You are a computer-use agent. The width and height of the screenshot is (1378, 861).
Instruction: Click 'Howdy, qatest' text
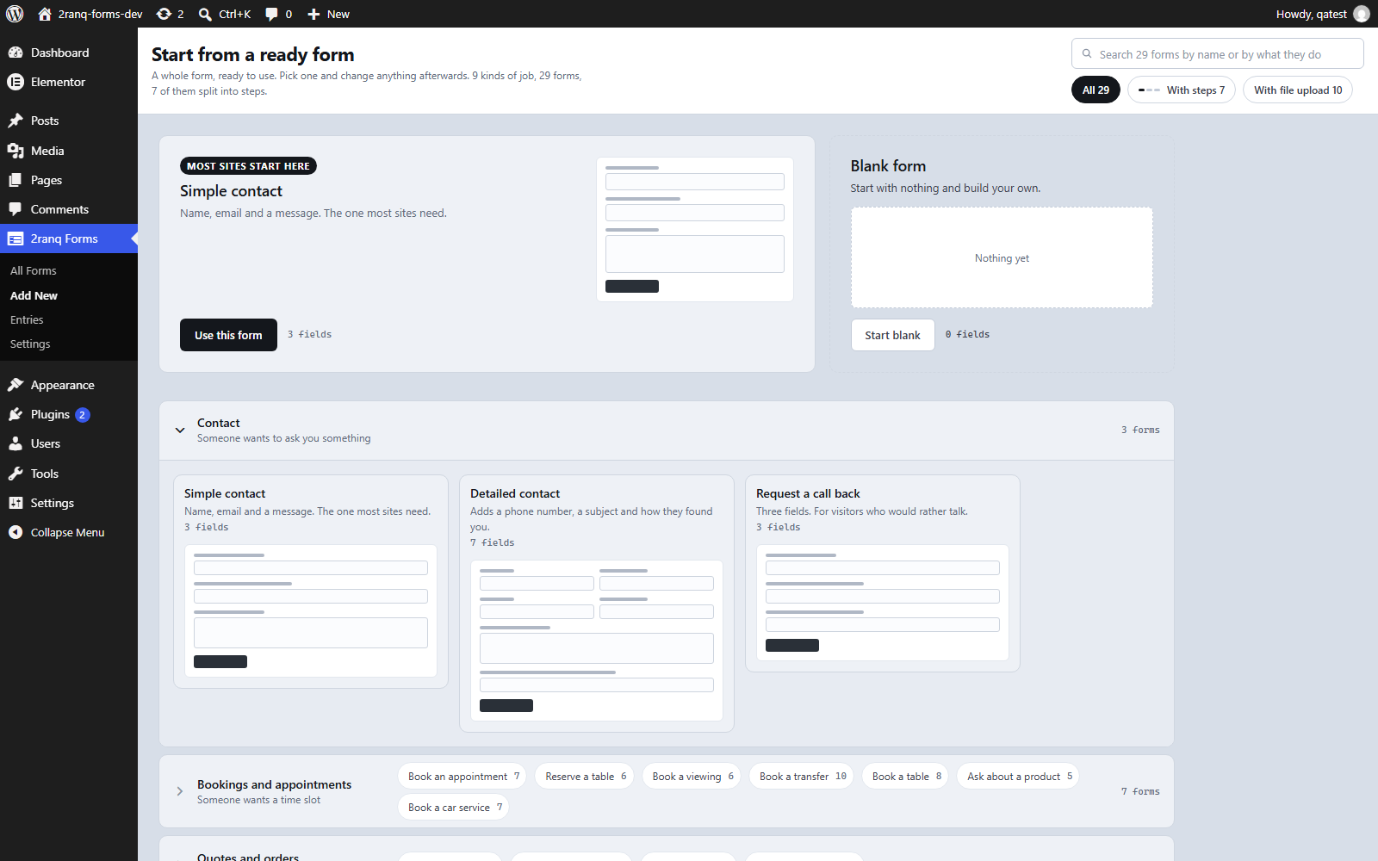coord(1311,14)
